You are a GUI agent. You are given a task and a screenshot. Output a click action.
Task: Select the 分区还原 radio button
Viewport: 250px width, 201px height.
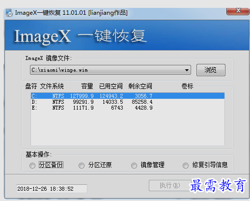click(x=82, y=166)
